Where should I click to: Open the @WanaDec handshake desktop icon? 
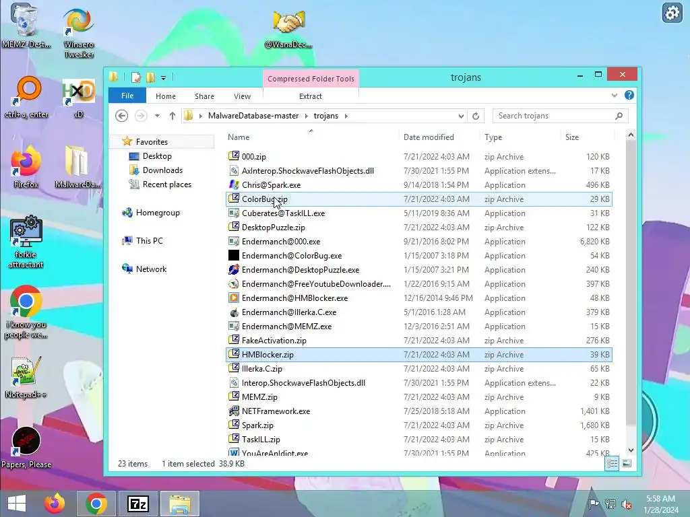pyautogui.click(x=288, y=28)
